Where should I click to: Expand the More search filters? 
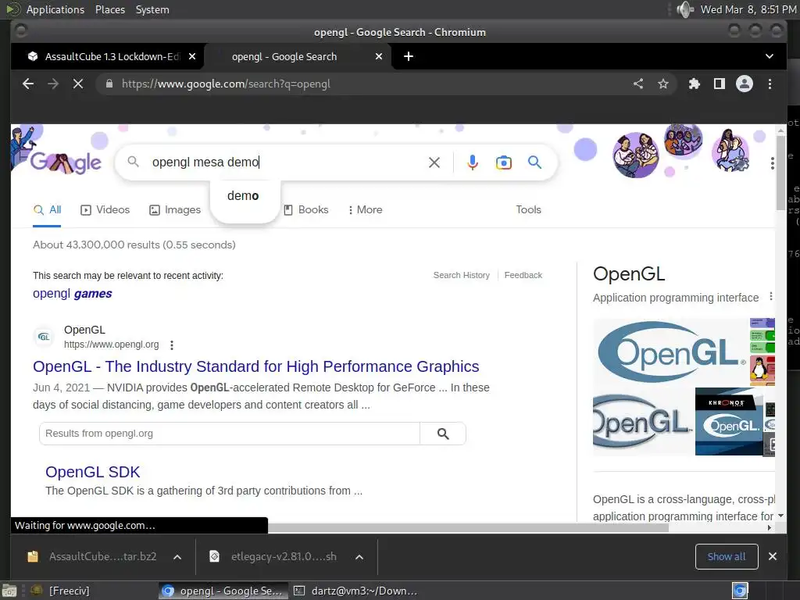(366, 209)
